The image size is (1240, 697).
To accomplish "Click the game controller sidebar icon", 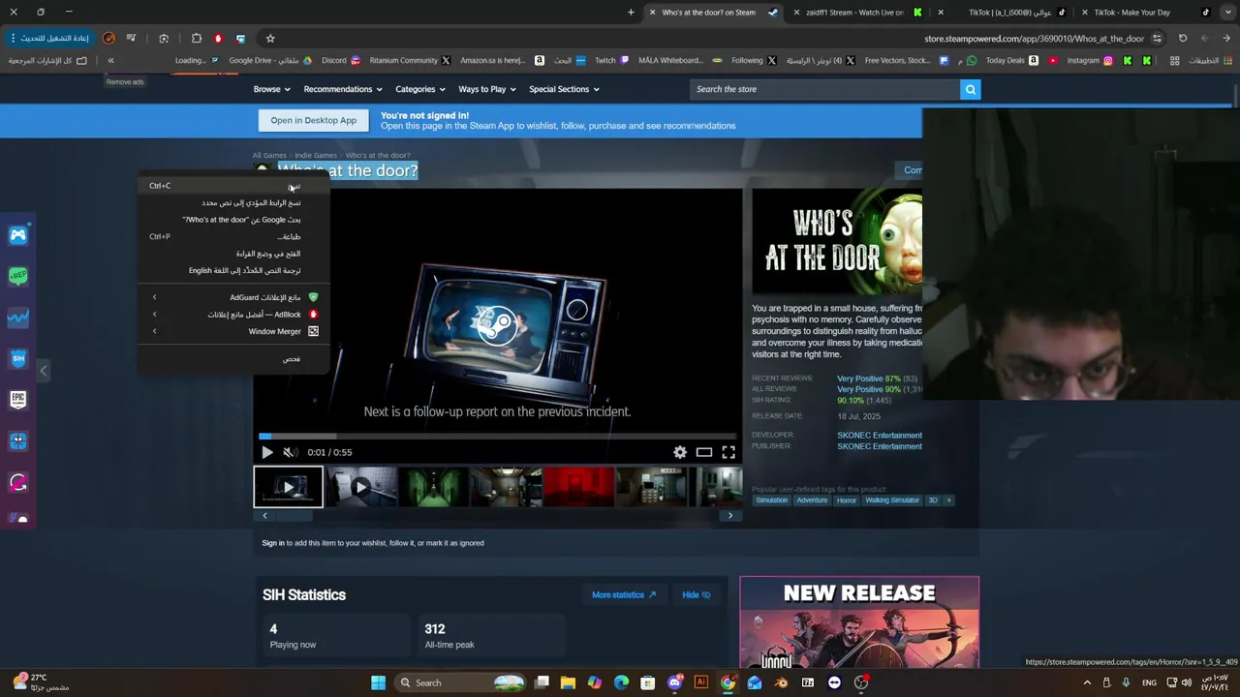I will (17, 235).
